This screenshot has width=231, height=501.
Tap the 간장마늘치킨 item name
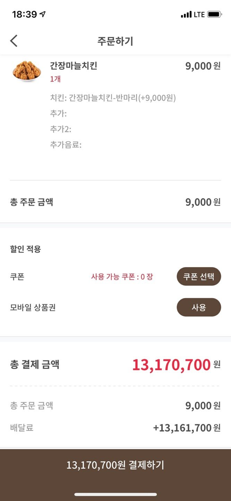74,66
